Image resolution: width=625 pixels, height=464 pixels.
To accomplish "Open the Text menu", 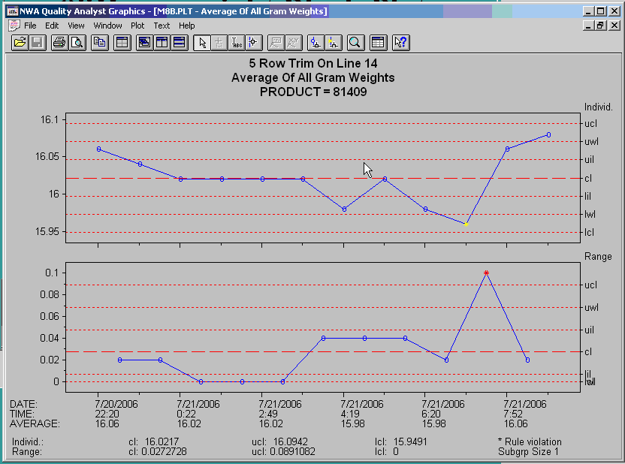I will [162, 26].
